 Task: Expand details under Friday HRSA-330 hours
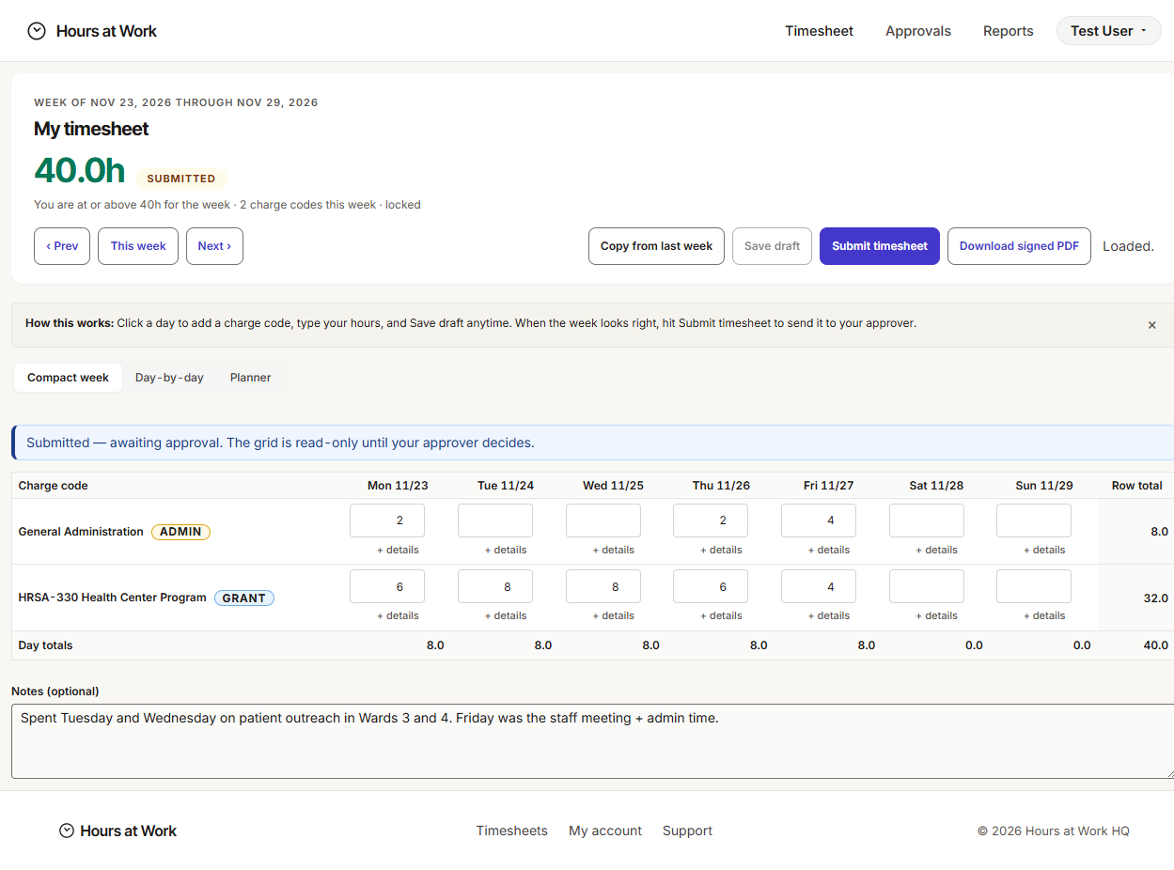[829, 615]
